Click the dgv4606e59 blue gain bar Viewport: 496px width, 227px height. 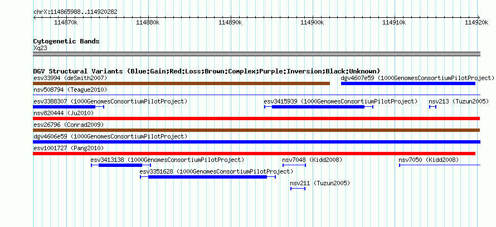(257, 142)
